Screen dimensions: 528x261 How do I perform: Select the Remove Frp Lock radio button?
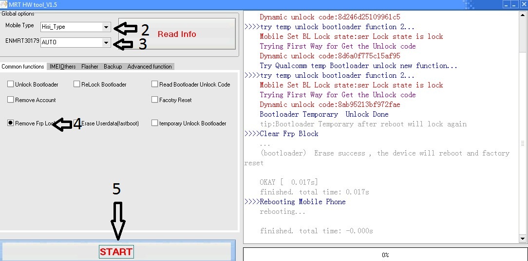10,123
